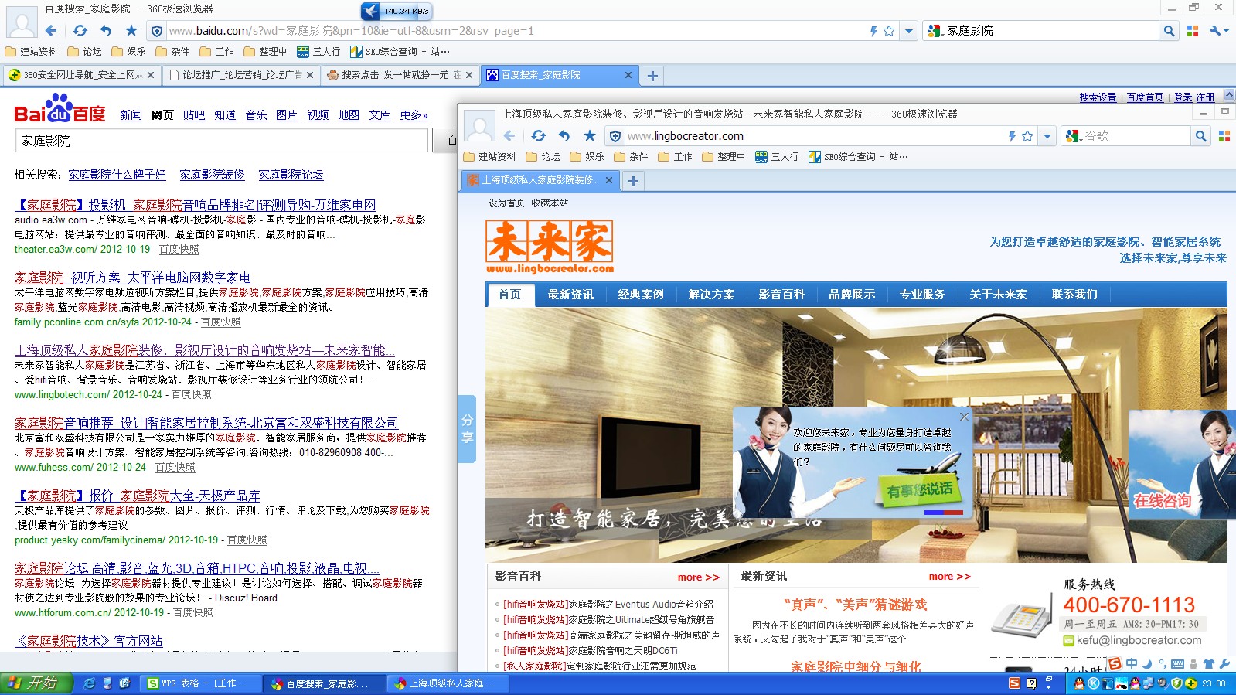The image size is (1236, 695).
Task: Open Baidu 图片 navigation link
Action: (287, 115)
